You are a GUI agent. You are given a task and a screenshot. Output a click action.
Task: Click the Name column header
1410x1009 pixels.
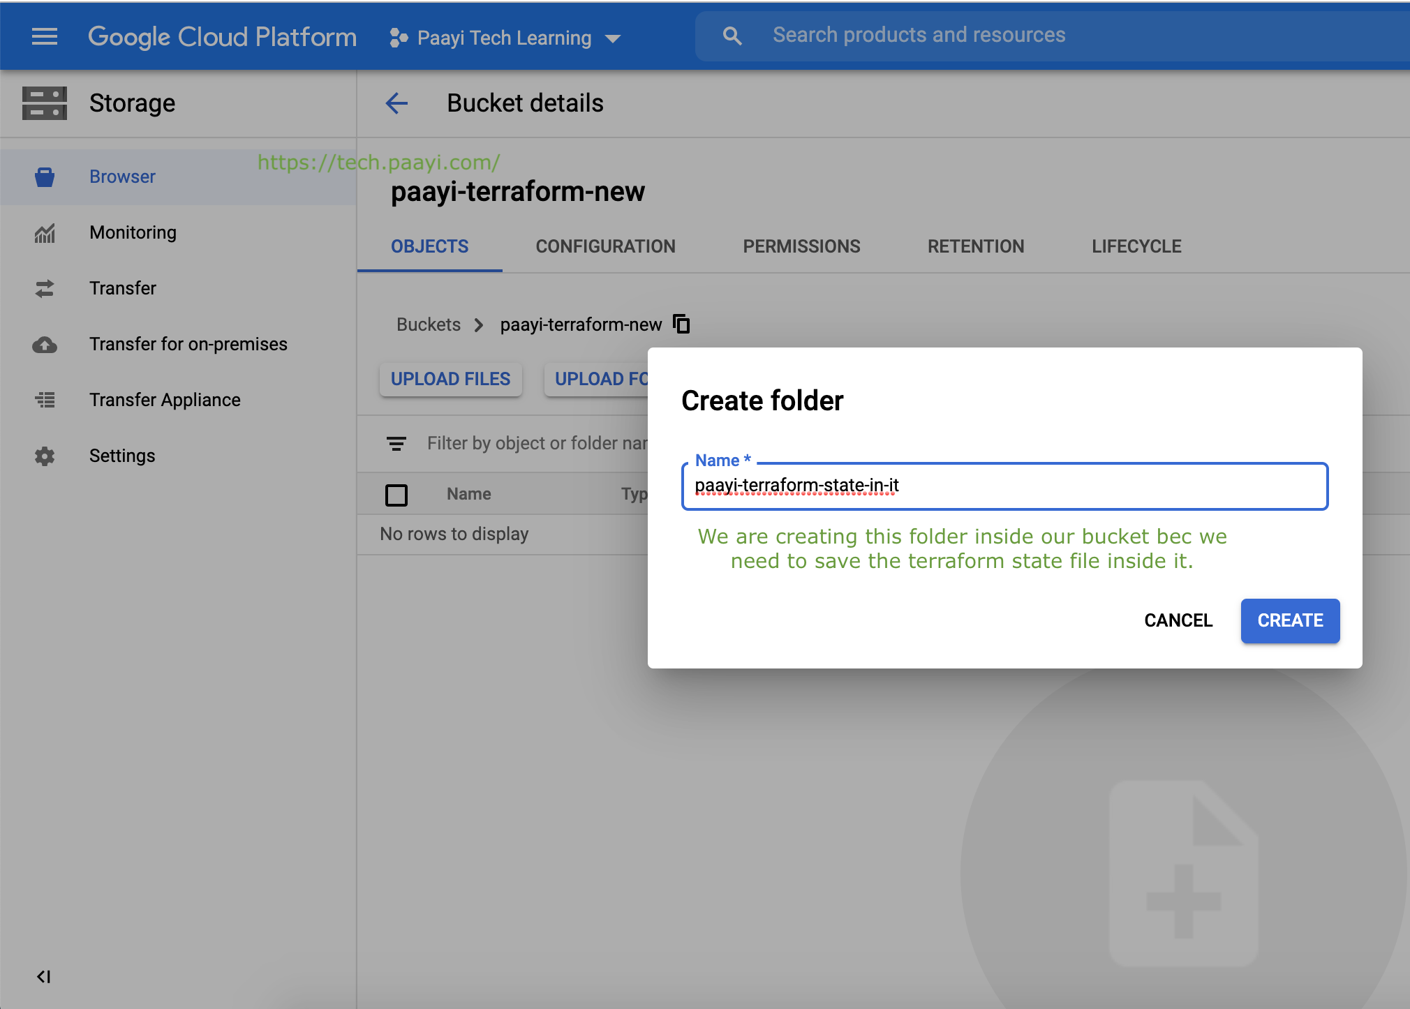pyautogui.click(x=469, y=494)
